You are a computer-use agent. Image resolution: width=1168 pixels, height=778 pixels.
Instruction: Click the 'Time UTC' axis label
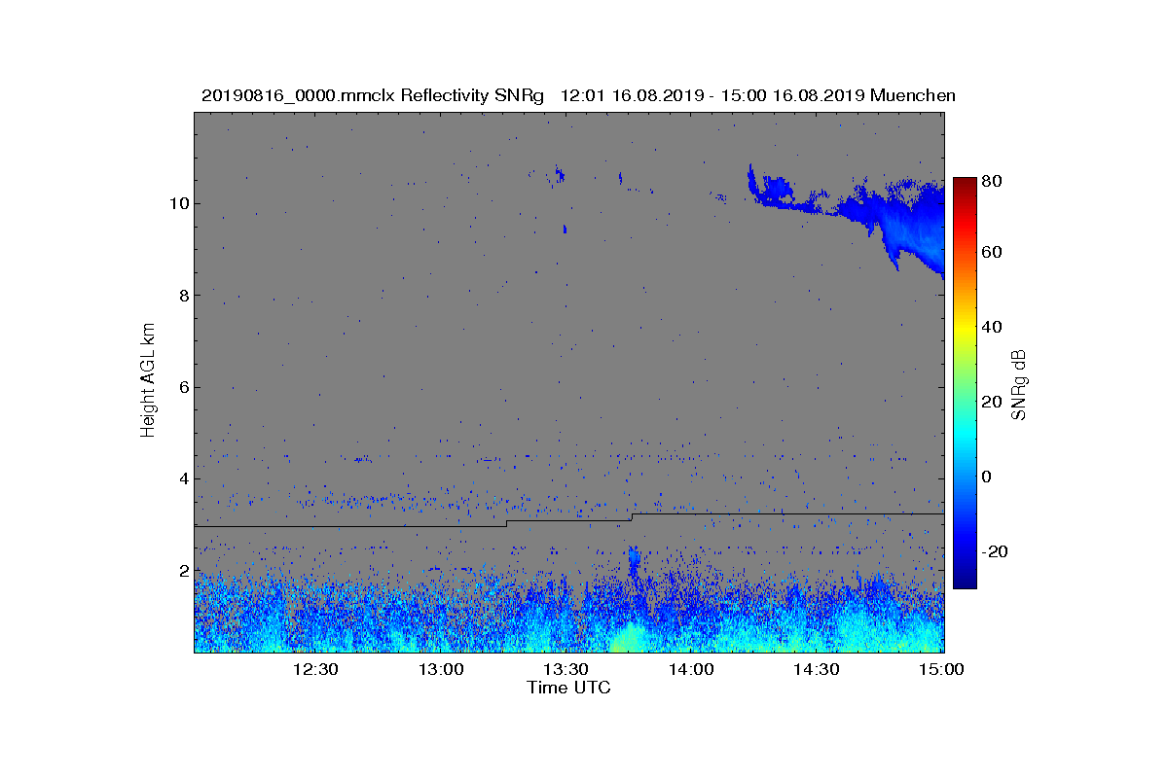(569, 688)
